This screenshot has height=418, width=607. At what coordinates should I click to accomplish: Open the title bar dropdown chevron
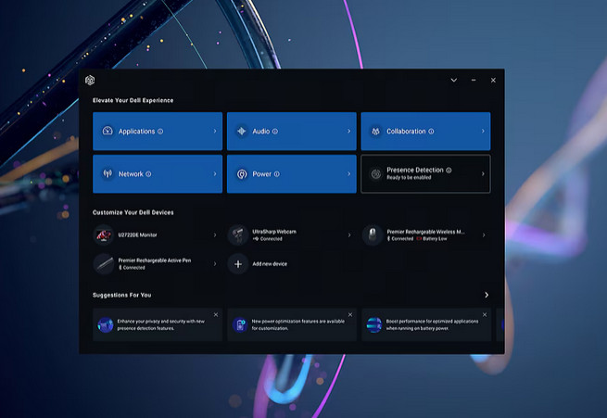point(454,80)
